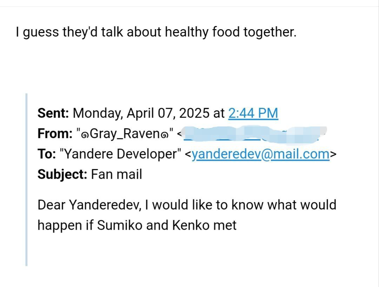Click the spiral symbol after Gray_Raven

pos(164,134)
